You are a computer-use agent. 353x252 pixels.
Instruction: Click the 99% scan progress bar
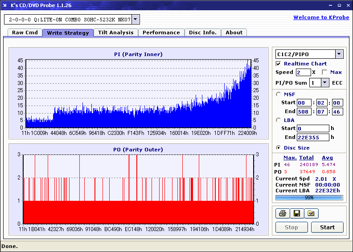click(309, 197)
